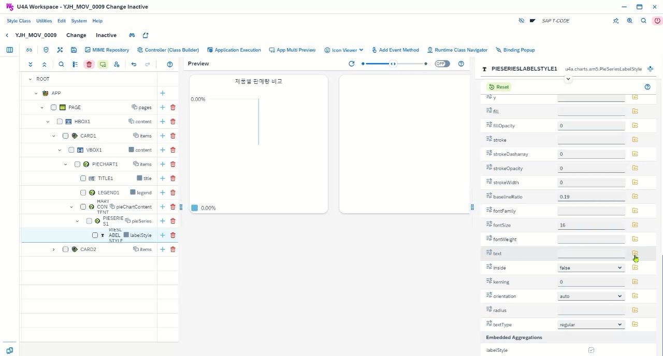The height and width of the screenshot is (356, 663).
Task: Click the open in new window icon in header
Action: click(x=146, y=35)
